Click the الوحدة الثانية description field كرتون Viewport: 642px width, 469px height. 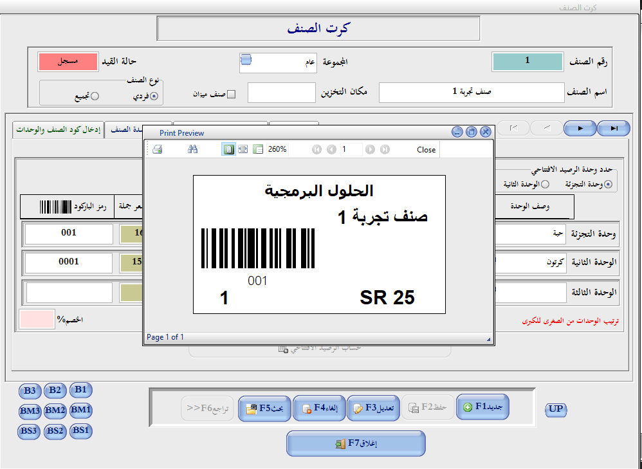pos(530,263)
